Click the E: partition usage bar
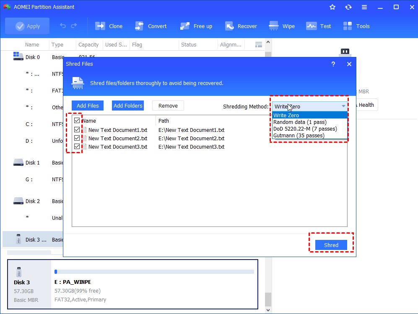 [154, 272]
